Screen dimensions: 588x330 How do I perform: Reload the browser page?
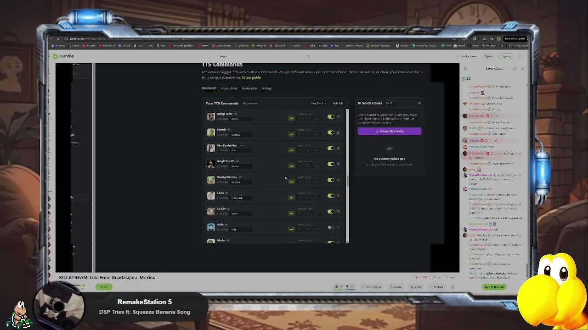(x=58, y=39)
